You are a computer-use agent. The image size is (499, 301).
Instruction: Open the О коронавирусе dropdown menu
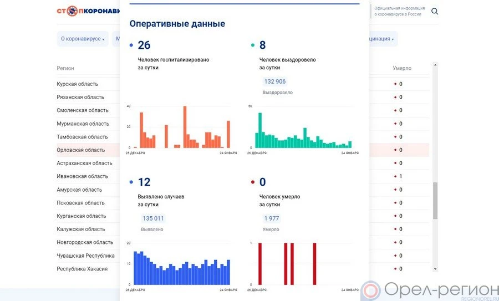point(82,39)
